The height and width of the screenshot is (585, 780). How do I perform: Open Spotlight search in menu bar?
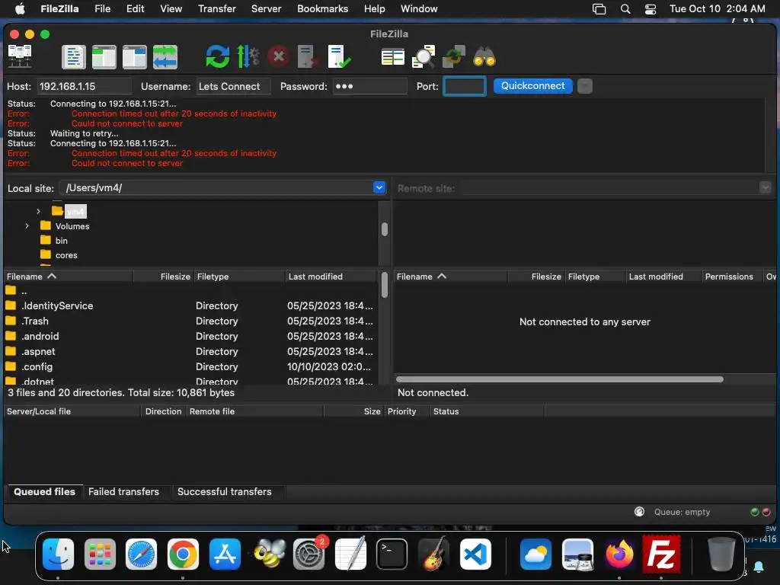coord(625,9)
